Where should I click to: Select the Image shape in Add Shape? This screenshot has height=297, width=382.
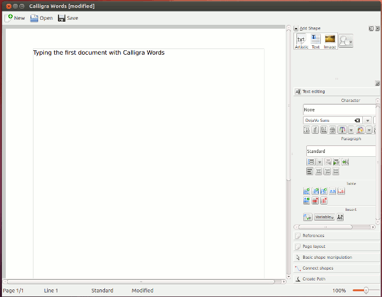[330, 41]
